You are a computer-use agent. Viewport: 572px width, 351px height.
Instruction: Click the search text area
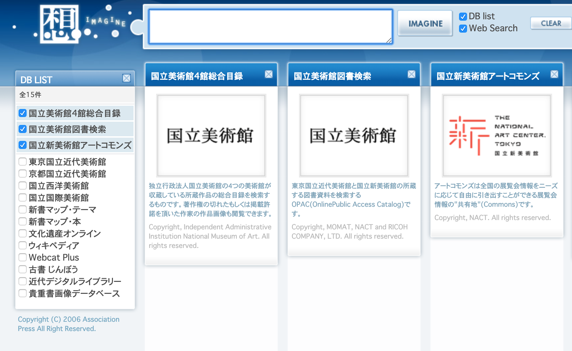pos(271,27)
